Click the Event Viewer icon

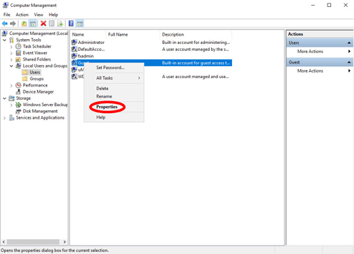(x=18, y=53)
